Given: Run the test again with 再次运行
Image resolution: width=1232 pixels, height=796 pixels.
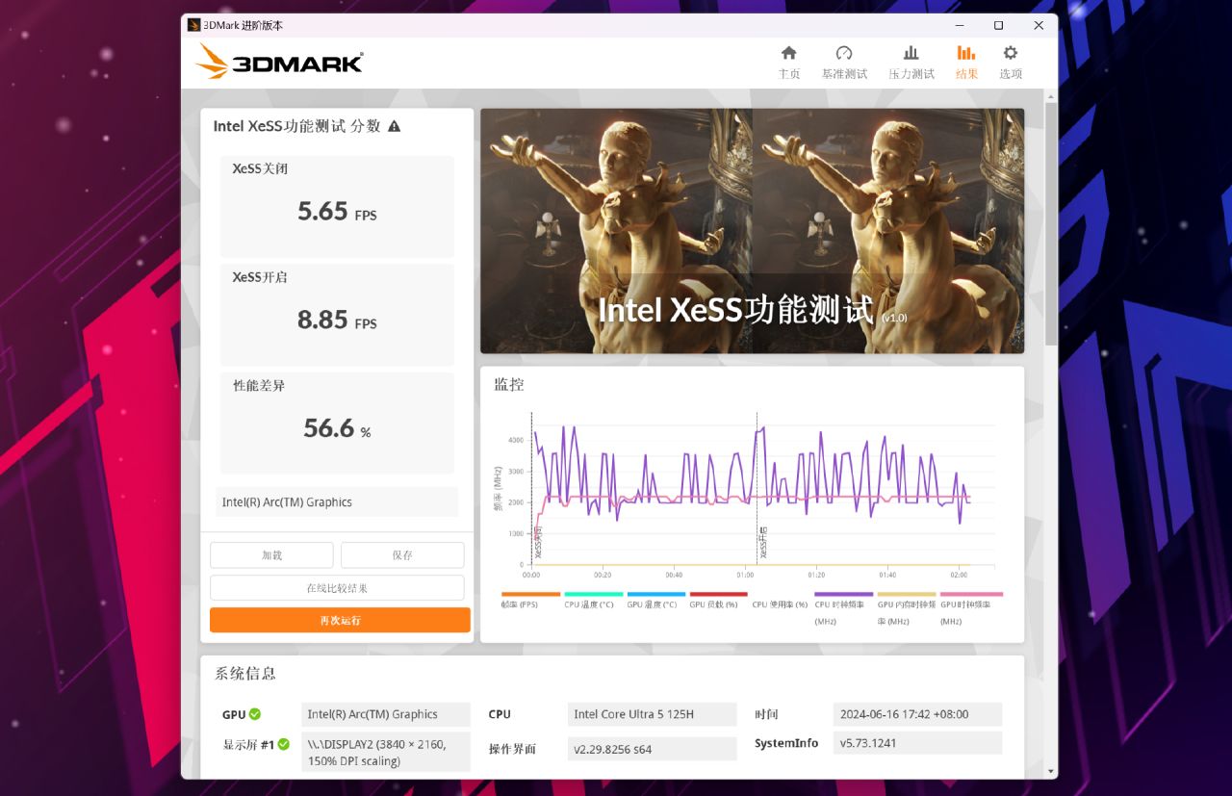Looking at the screenshot, I should pyautogui.click(x=340, y=620).
